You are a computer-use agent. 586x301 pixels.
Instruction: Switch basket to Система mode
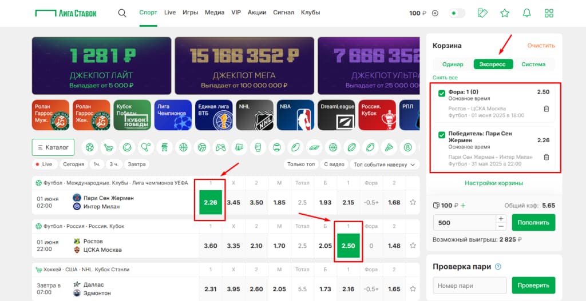click(533, 64)
